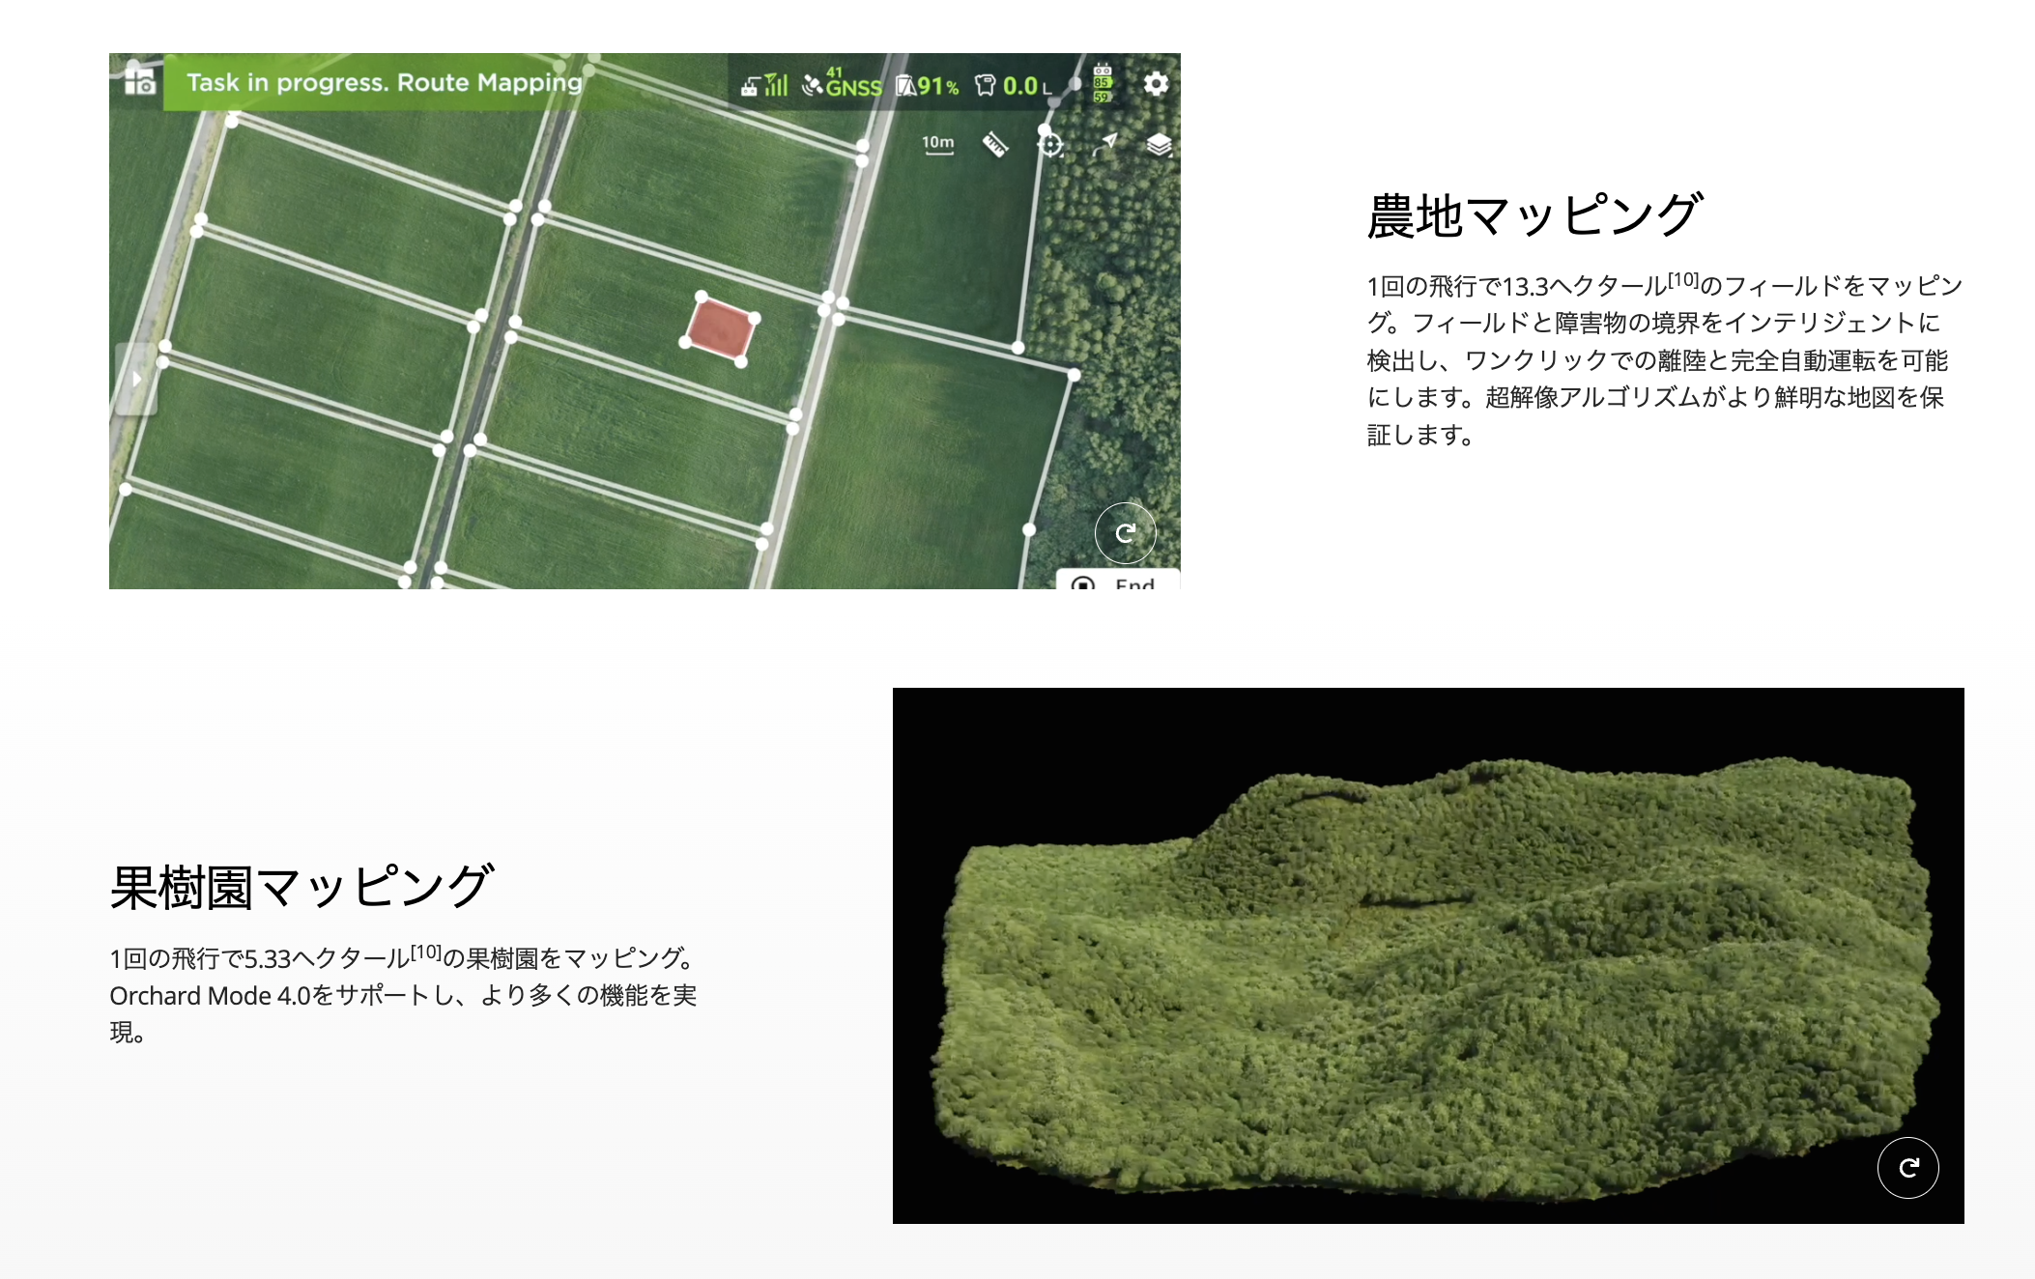
Task: Click footnote [10] in orchard mapping text
Action: (x=425, y=952)
